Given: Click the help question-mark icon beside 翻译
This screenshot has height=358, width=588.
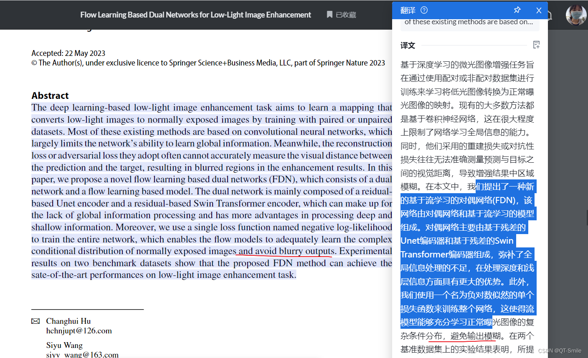Looking at the screenshot, I should point(424,10).
